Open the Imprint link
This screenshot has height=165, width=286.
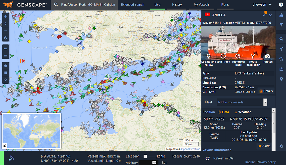click(250, 162)
